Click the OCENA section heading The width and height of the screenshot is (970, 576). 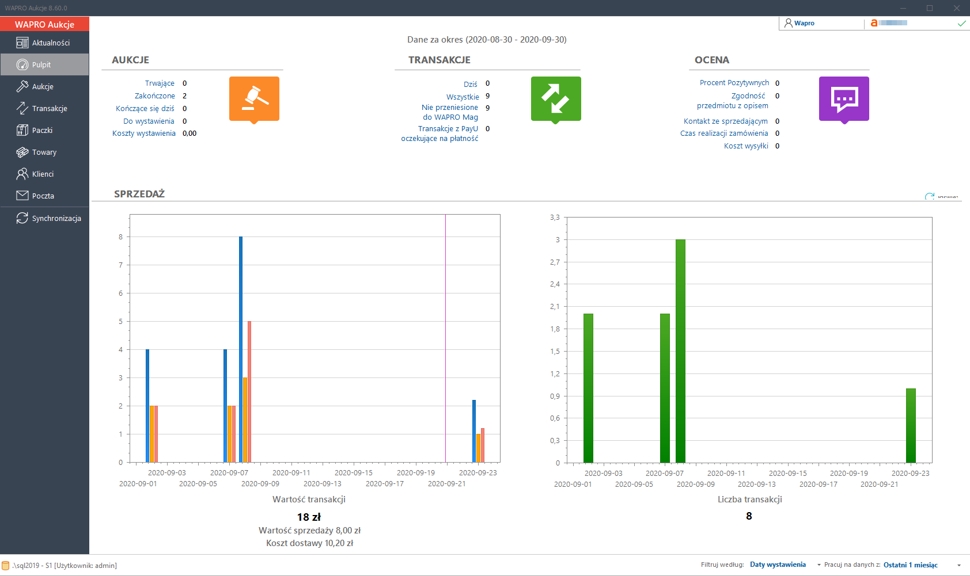[x=711, y=60]
